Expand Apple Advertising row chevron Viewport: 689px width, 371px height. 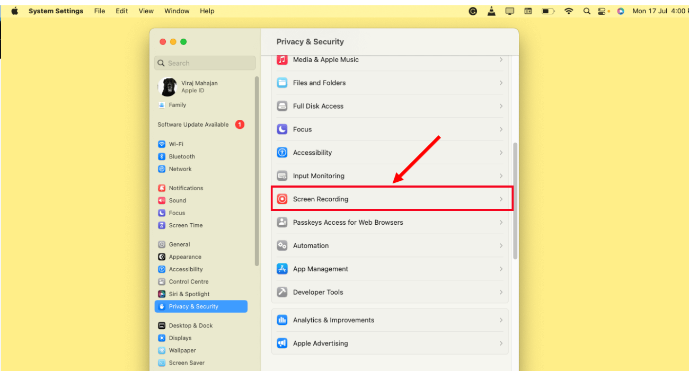tap(501, 343)
